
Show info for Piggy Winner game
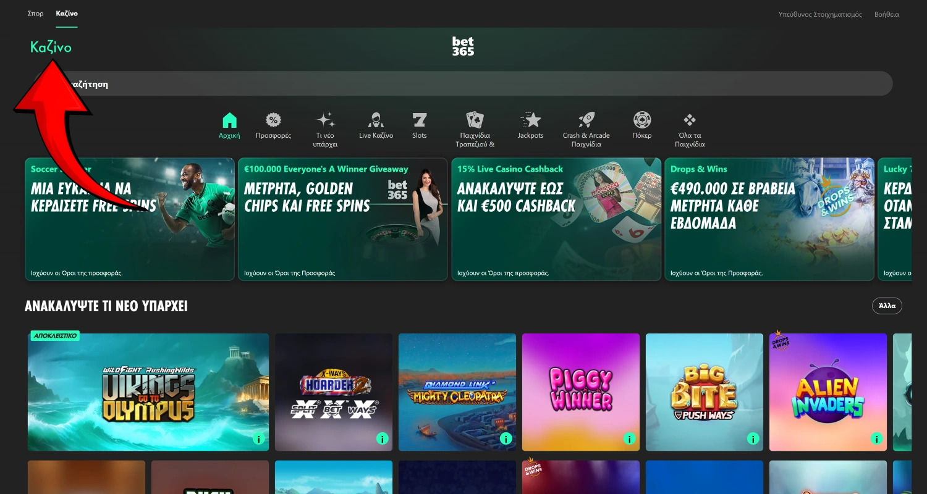pos(629,439)
